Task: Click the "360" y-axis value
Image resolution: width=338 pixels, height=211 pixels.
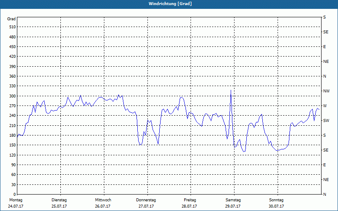Action: [x=13, y=76]
